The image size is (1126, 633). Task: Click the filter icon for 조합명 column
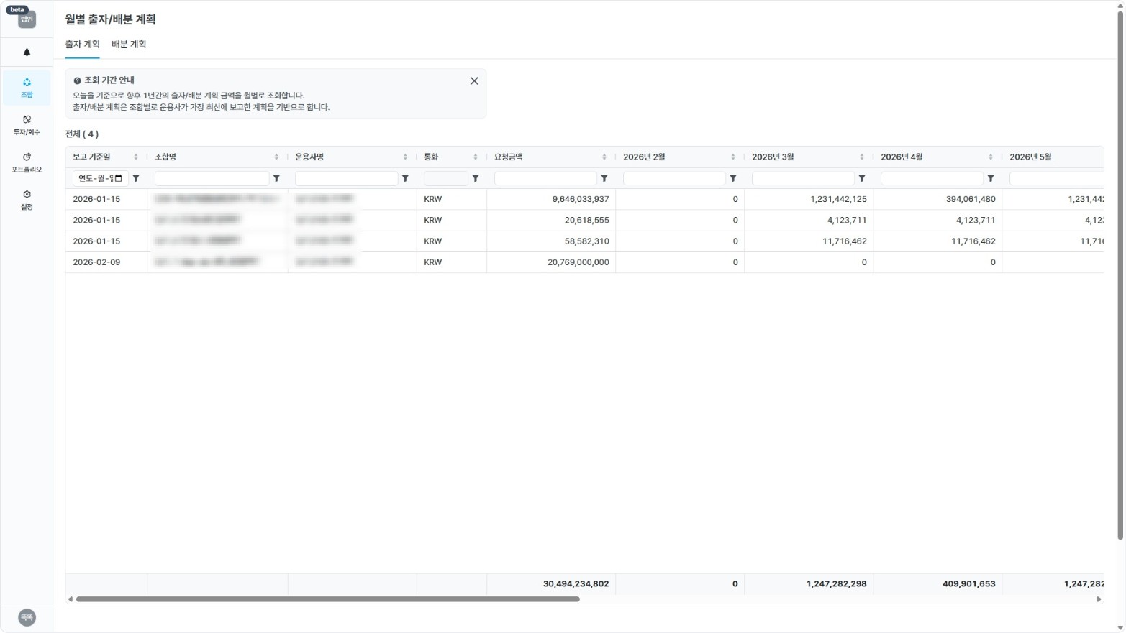pos(276,178)
